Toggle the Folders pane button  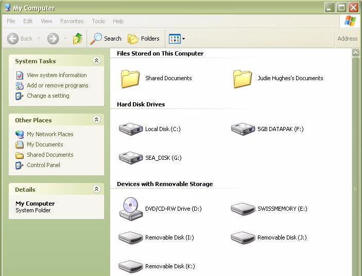(144, 39)
